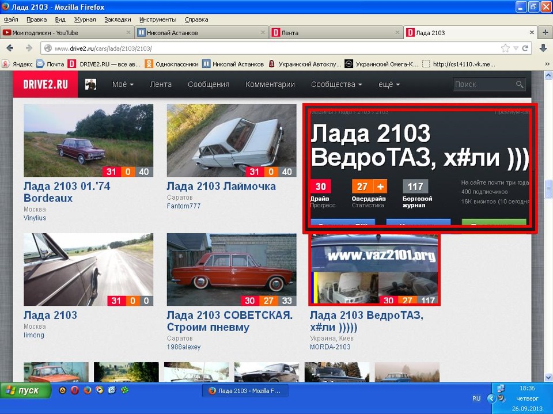The image size is (553, 414).
Task: Open the cs14110.vk.me bookmark
Action: 459,64
